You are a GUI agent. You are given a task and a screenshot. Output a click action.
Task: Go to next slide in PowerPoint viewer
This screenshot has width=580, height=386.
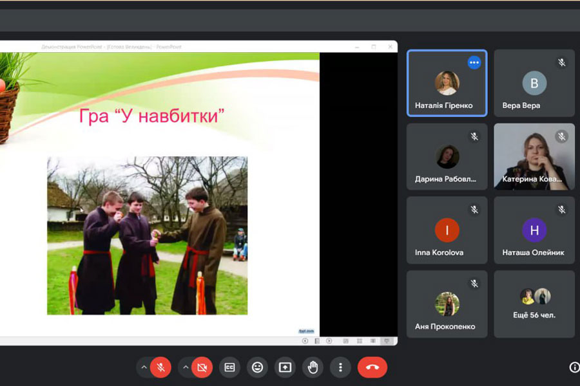[x=329, y=340]
